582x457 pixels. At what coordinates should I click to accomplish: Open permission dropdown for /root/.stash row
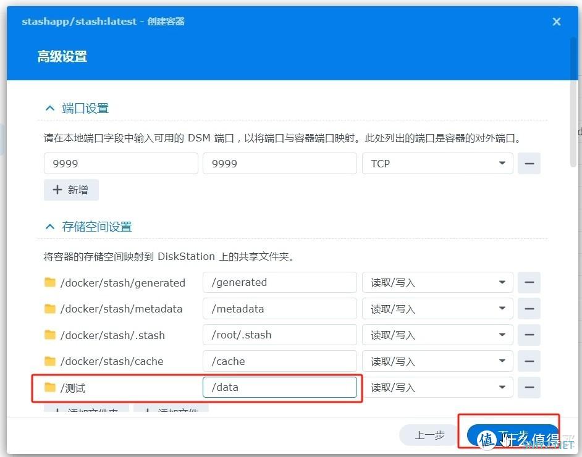click(437, 335)
